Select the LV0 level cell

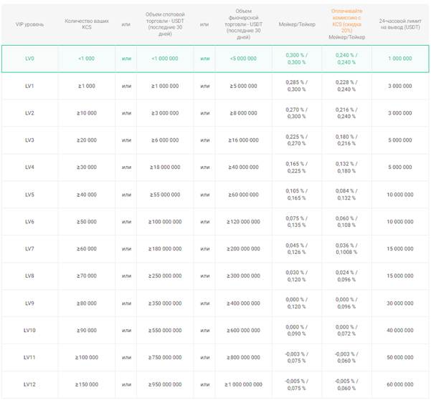[29, 59]
